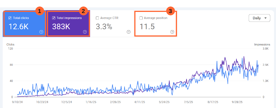
Task: Open help icon on Total clicks card
Action: pyautogui.click(x=41, y=32)
